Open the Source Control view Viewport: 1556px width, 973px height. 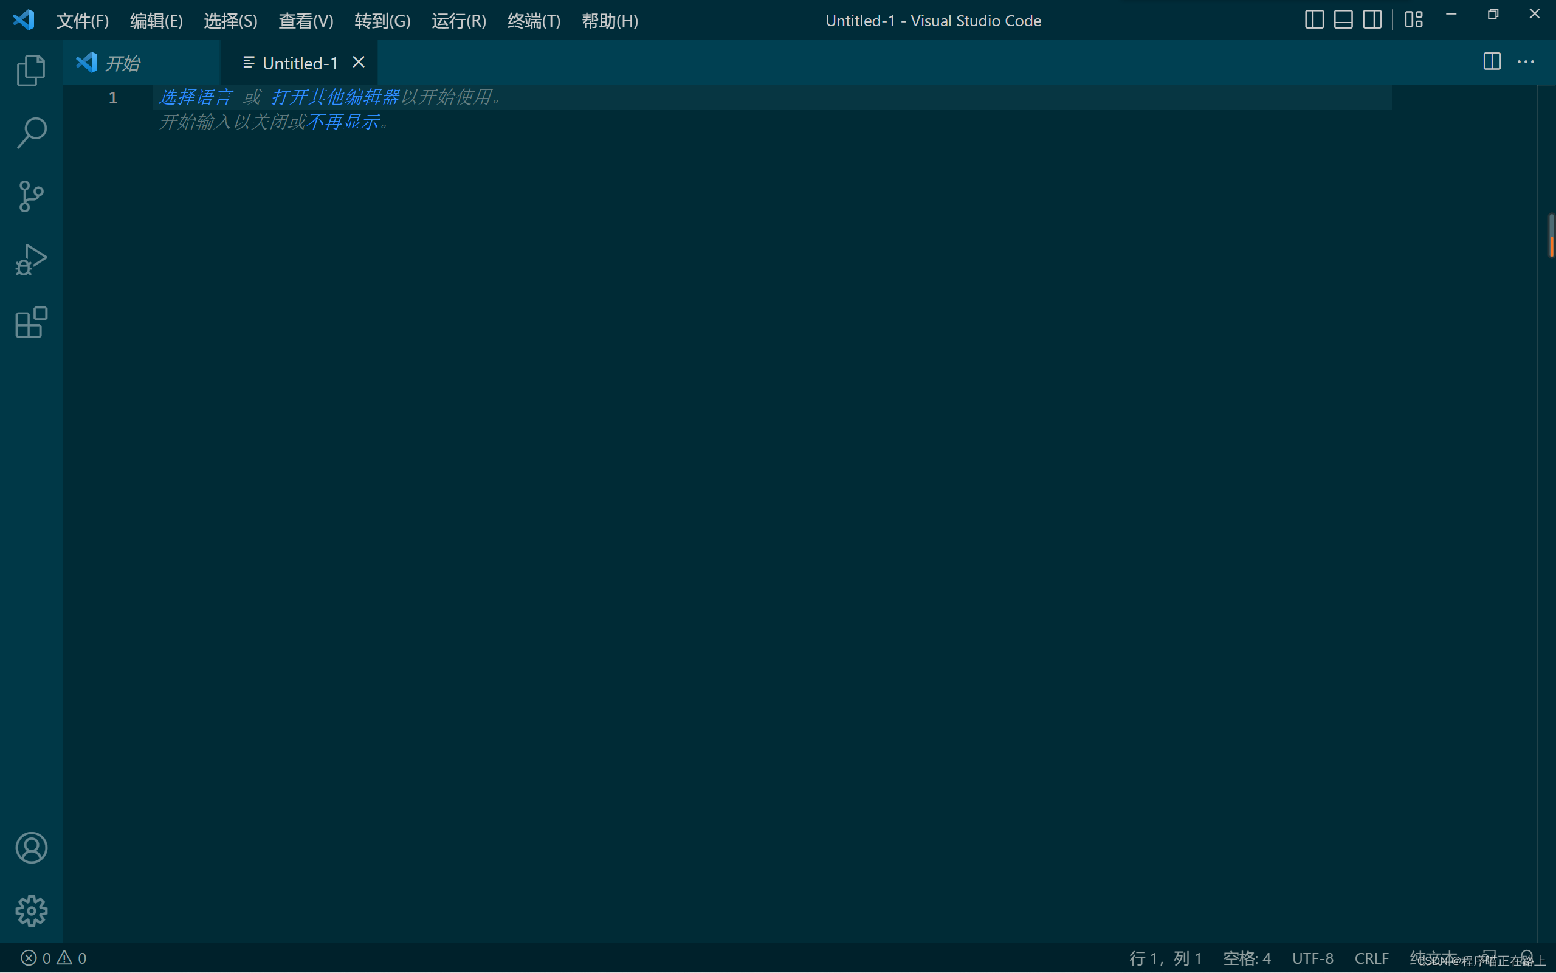31,196
